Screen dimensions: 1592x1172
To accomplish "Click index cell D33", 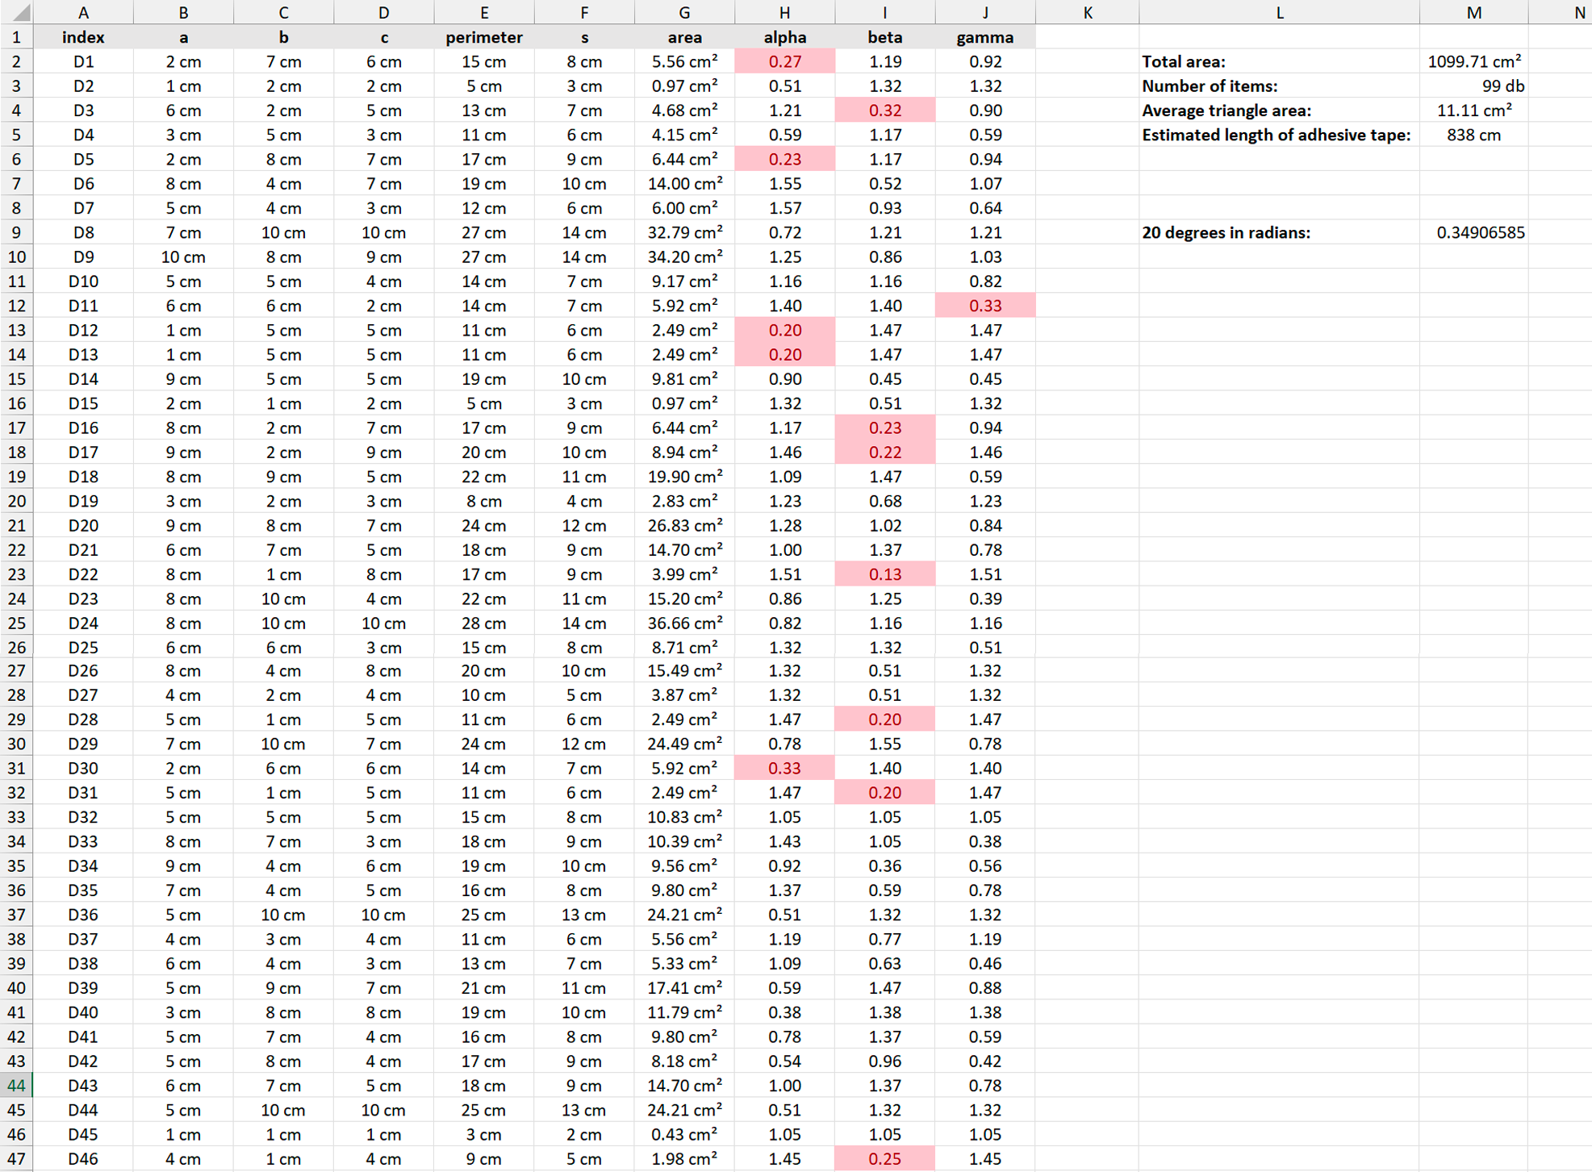I will [x=83, y=841].
